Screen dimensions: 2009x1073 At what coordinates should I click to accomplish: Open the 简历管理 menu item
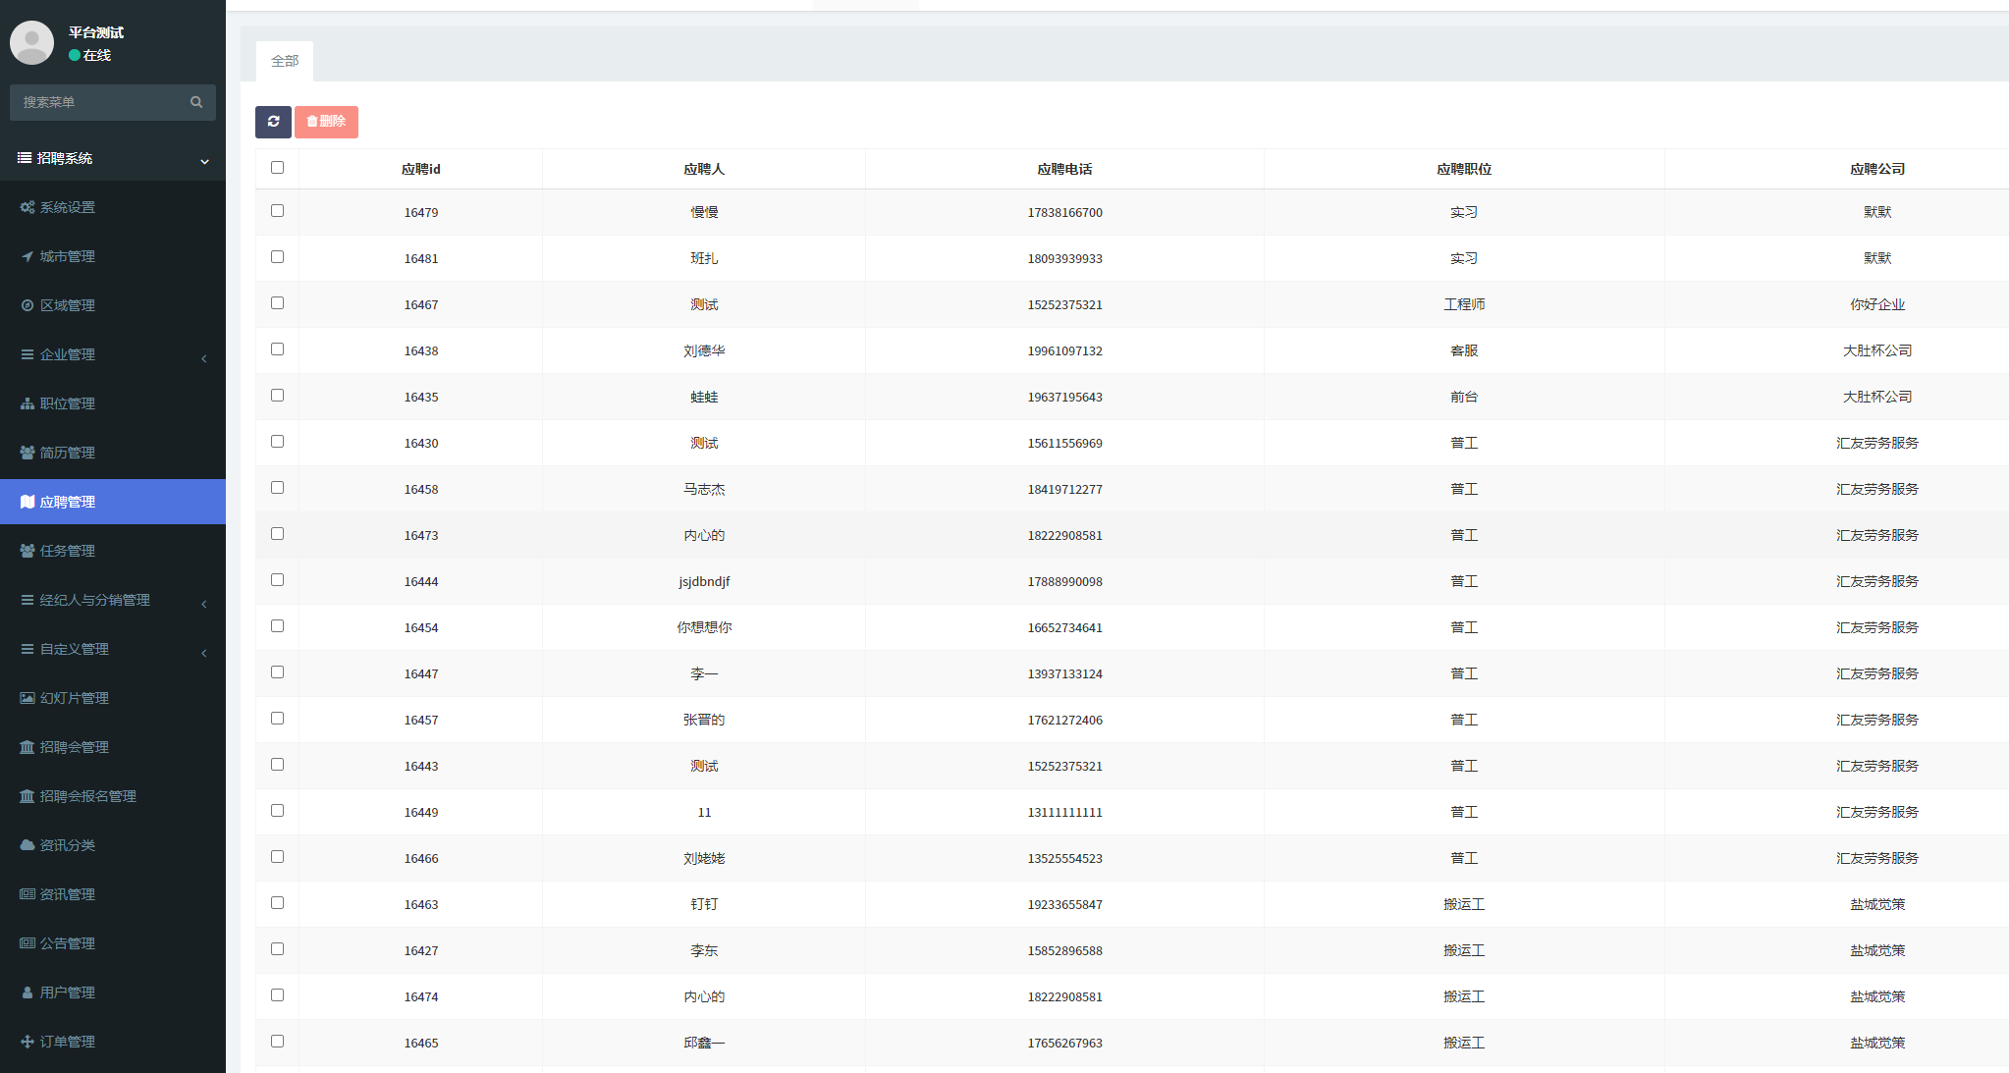(x=67, y=453)
